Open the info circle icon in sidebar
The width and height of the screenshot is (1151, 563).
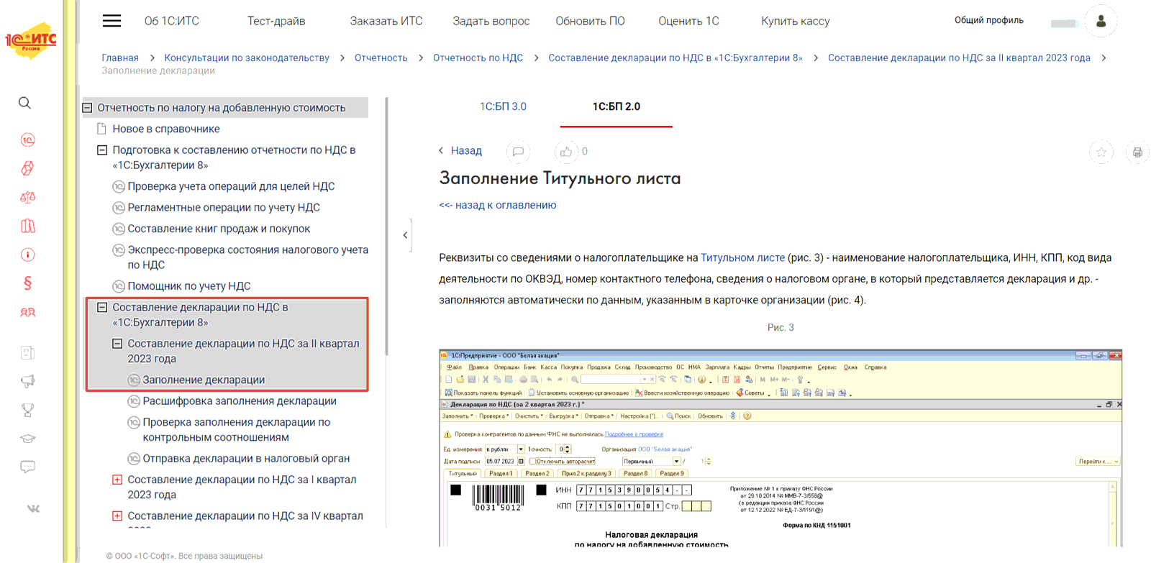[27, 255]
